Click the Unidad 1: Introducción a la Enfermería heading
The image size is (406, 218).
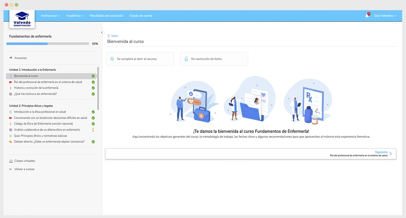coord(32,70)
